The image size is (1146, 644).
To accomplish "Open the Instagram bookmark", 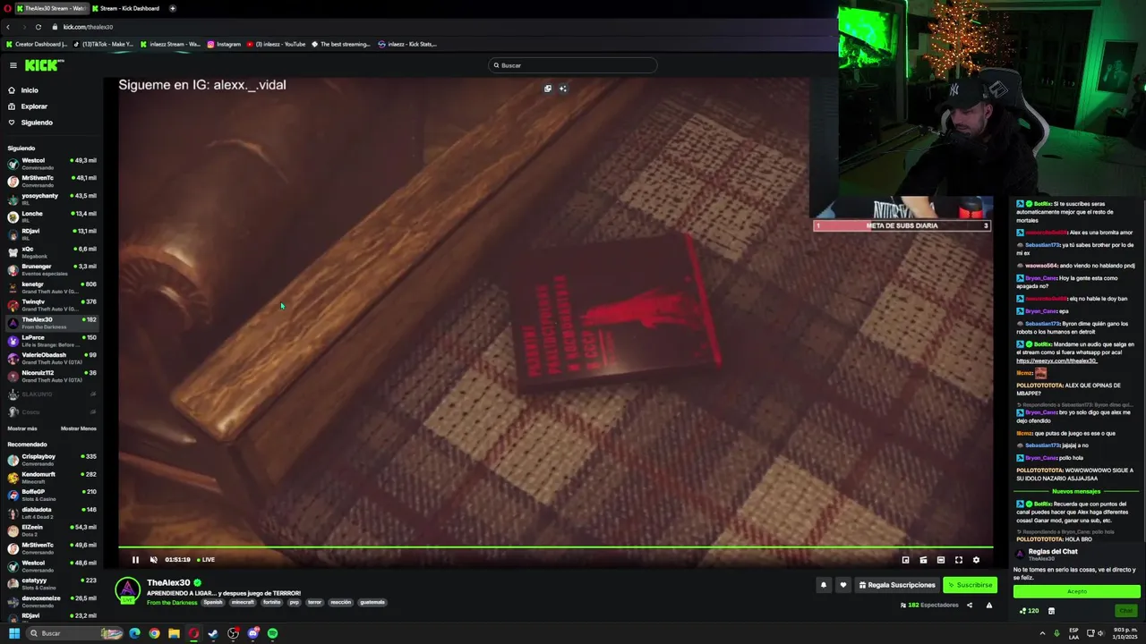I will coord(224,44).
